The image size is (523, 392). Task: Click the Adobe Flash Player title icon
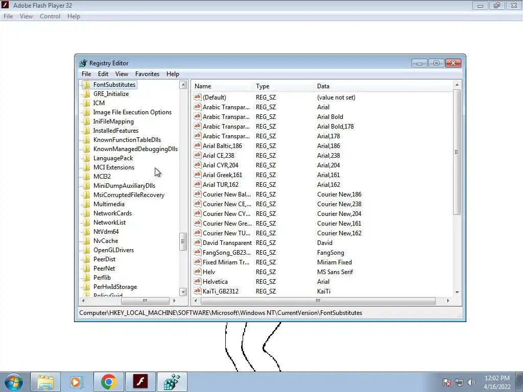click(x=5, y=5)
